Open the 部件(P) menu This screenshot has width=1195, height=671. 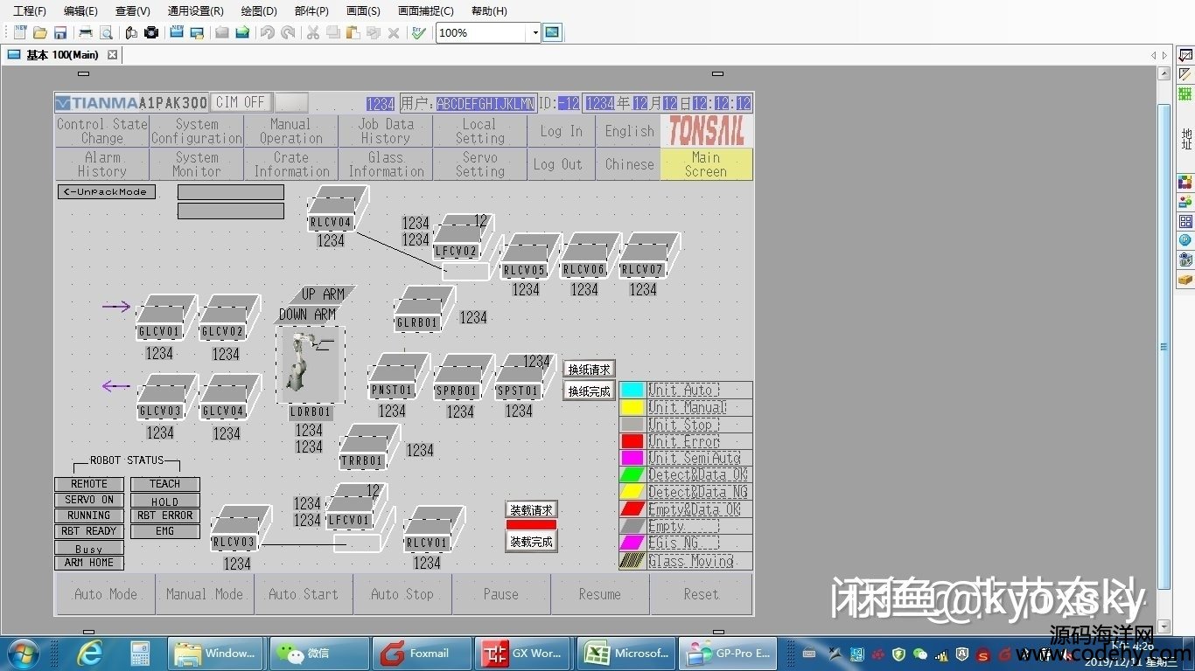pyautogui.click(x=311, y=11)
